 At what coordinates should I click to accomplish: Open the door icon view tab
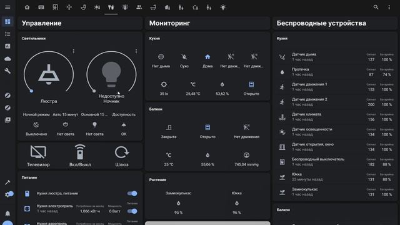(x=55, y=7)
